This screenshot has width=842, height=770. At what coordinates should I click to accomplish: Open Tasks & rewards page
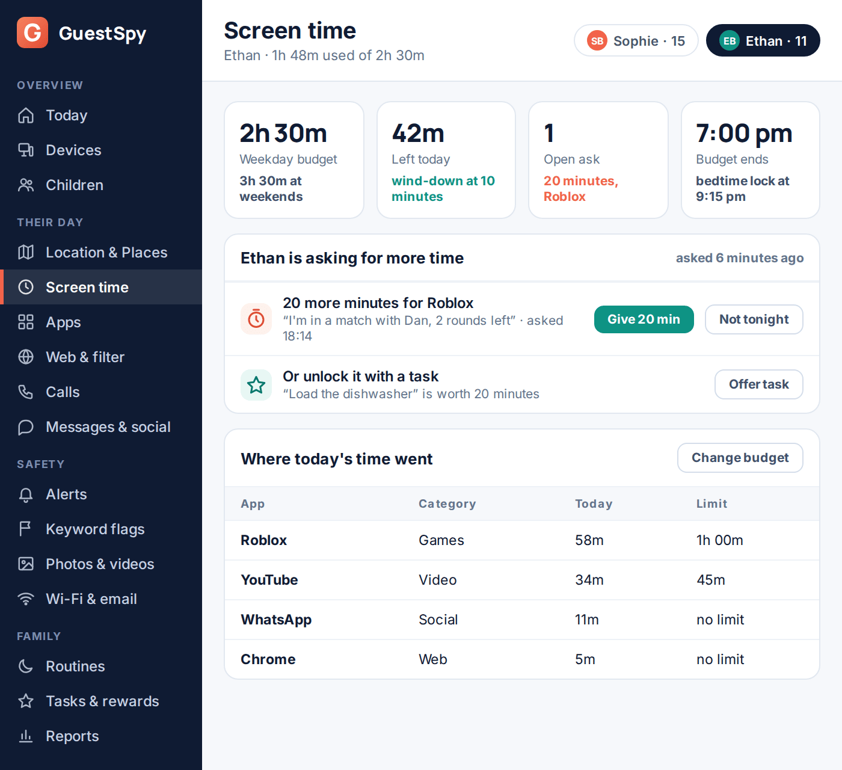pos(101,701)
